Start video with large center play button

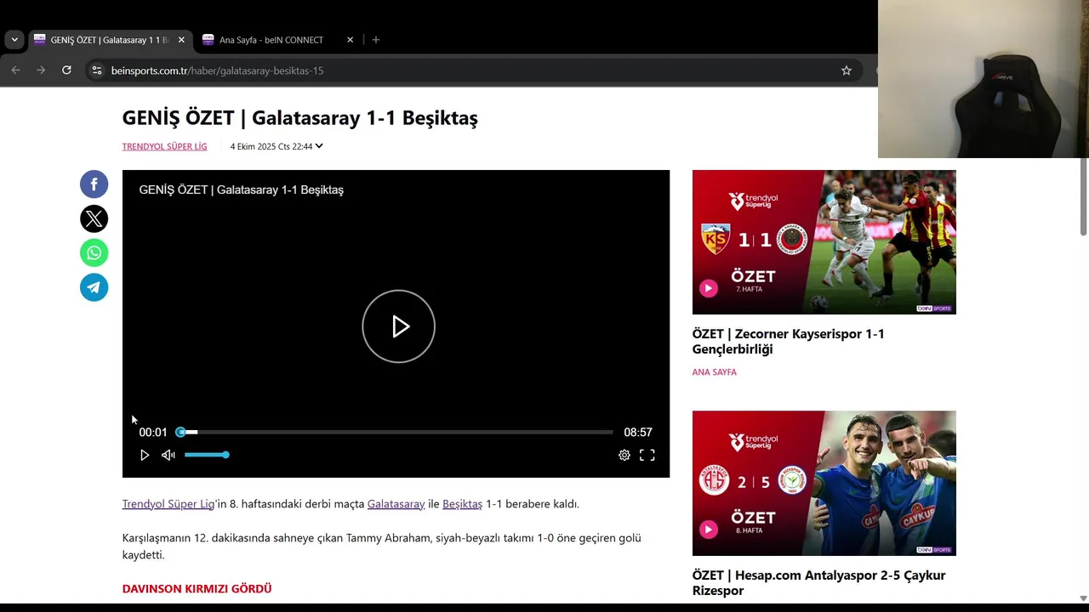click(398, 326)
